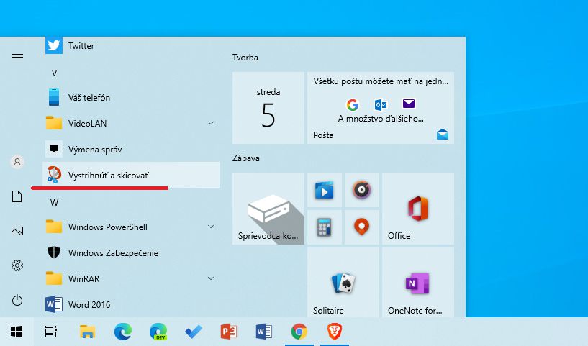Open Documents from the Start sidebar
The height and width of the screenshot is (346, 588).
[x=17, y=196]
